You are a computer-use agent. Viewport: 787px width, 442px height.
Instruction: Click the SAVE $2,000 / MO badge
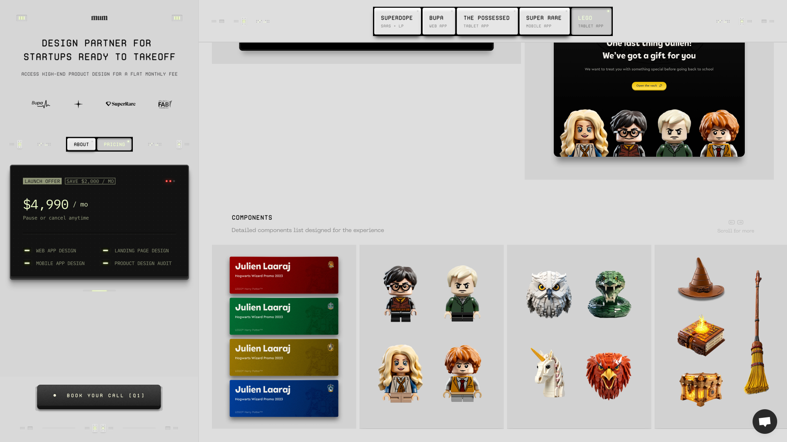90,181
